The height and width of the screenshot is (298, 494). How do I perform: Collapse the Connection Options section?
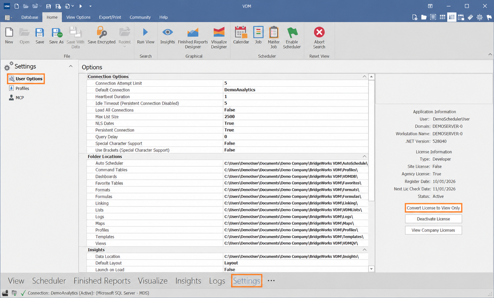click(364, 76)
